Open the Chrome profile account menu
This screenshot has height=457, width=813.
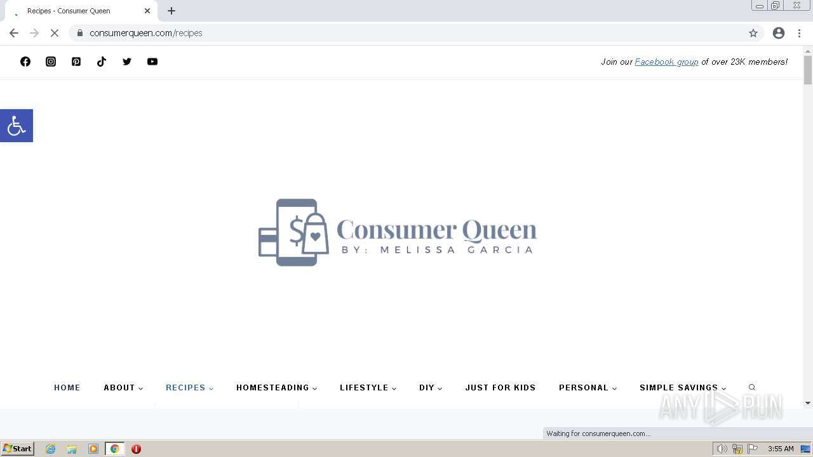point(779,33)
